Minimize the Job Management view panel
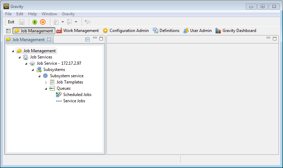Image resolution: width=283 pixels, height=168 pixels. click(x=95, y=38)
